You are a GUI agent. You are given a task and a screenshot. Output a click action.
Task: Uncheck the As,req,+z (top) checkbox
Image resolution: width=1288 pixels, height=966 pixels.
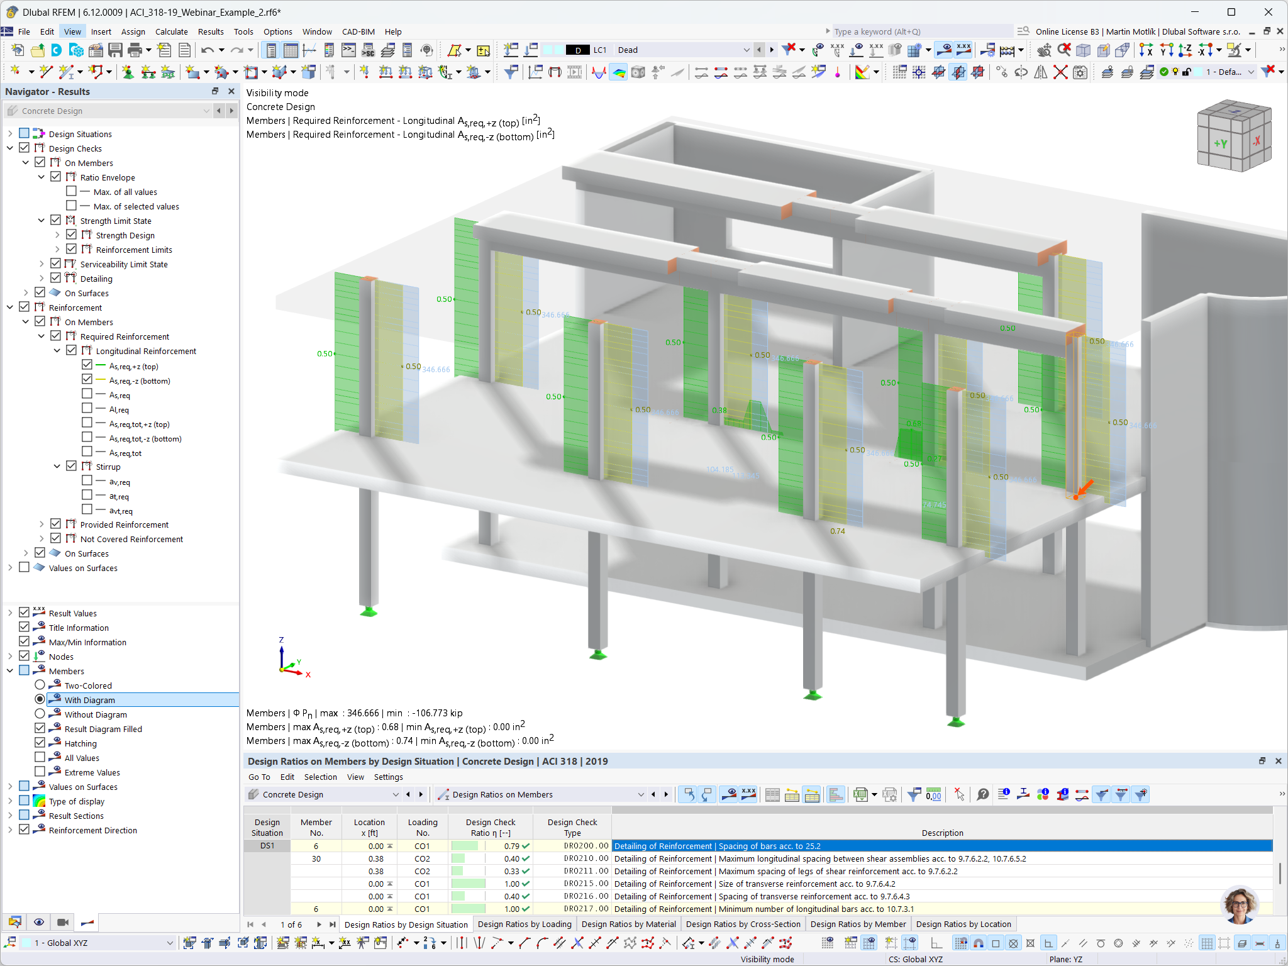(87, 365)
